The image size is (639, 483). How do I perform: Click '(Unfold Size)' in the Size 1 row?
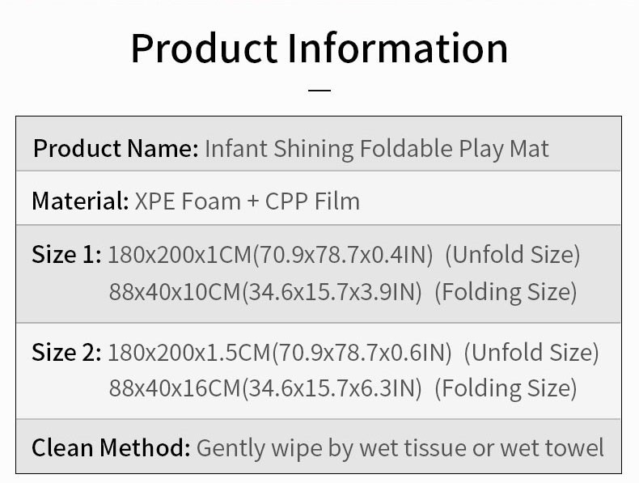(513, 255)
